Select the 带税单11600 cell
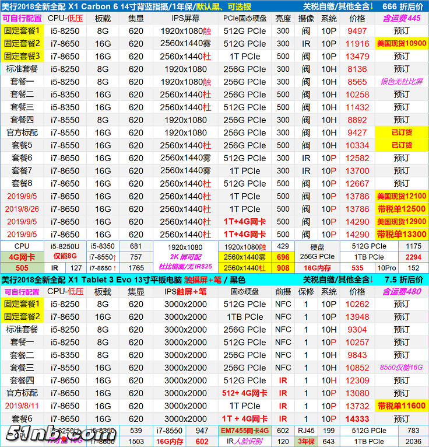 point(402,406)
